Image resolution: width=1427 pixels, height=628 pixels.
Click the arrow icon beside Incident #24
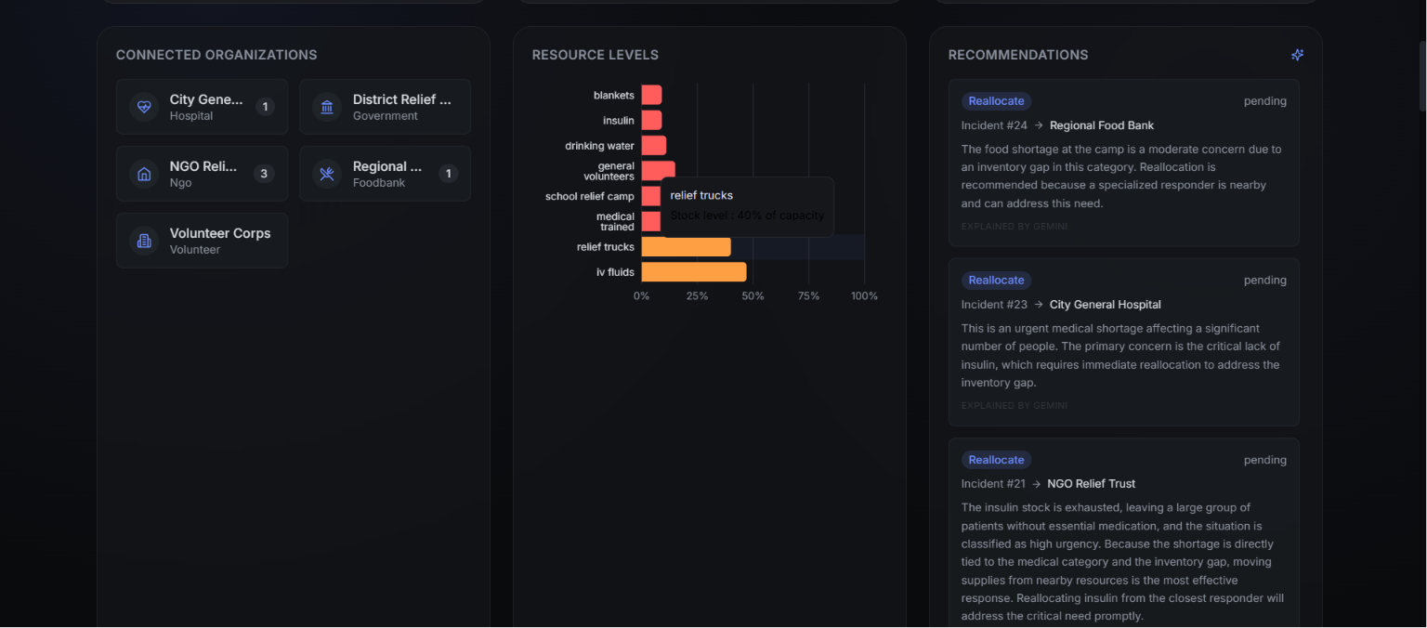1039,125
